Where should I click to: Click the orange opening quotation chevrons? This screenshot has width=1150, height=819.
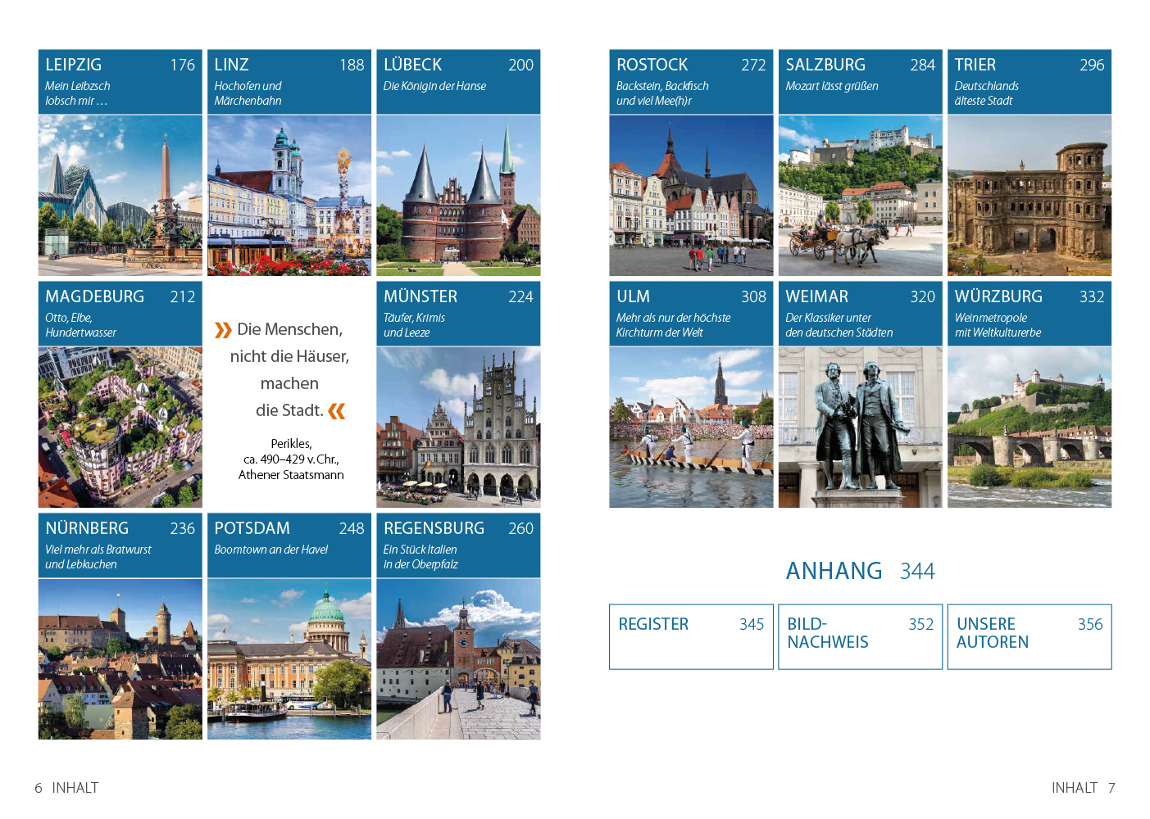[223, 330]
